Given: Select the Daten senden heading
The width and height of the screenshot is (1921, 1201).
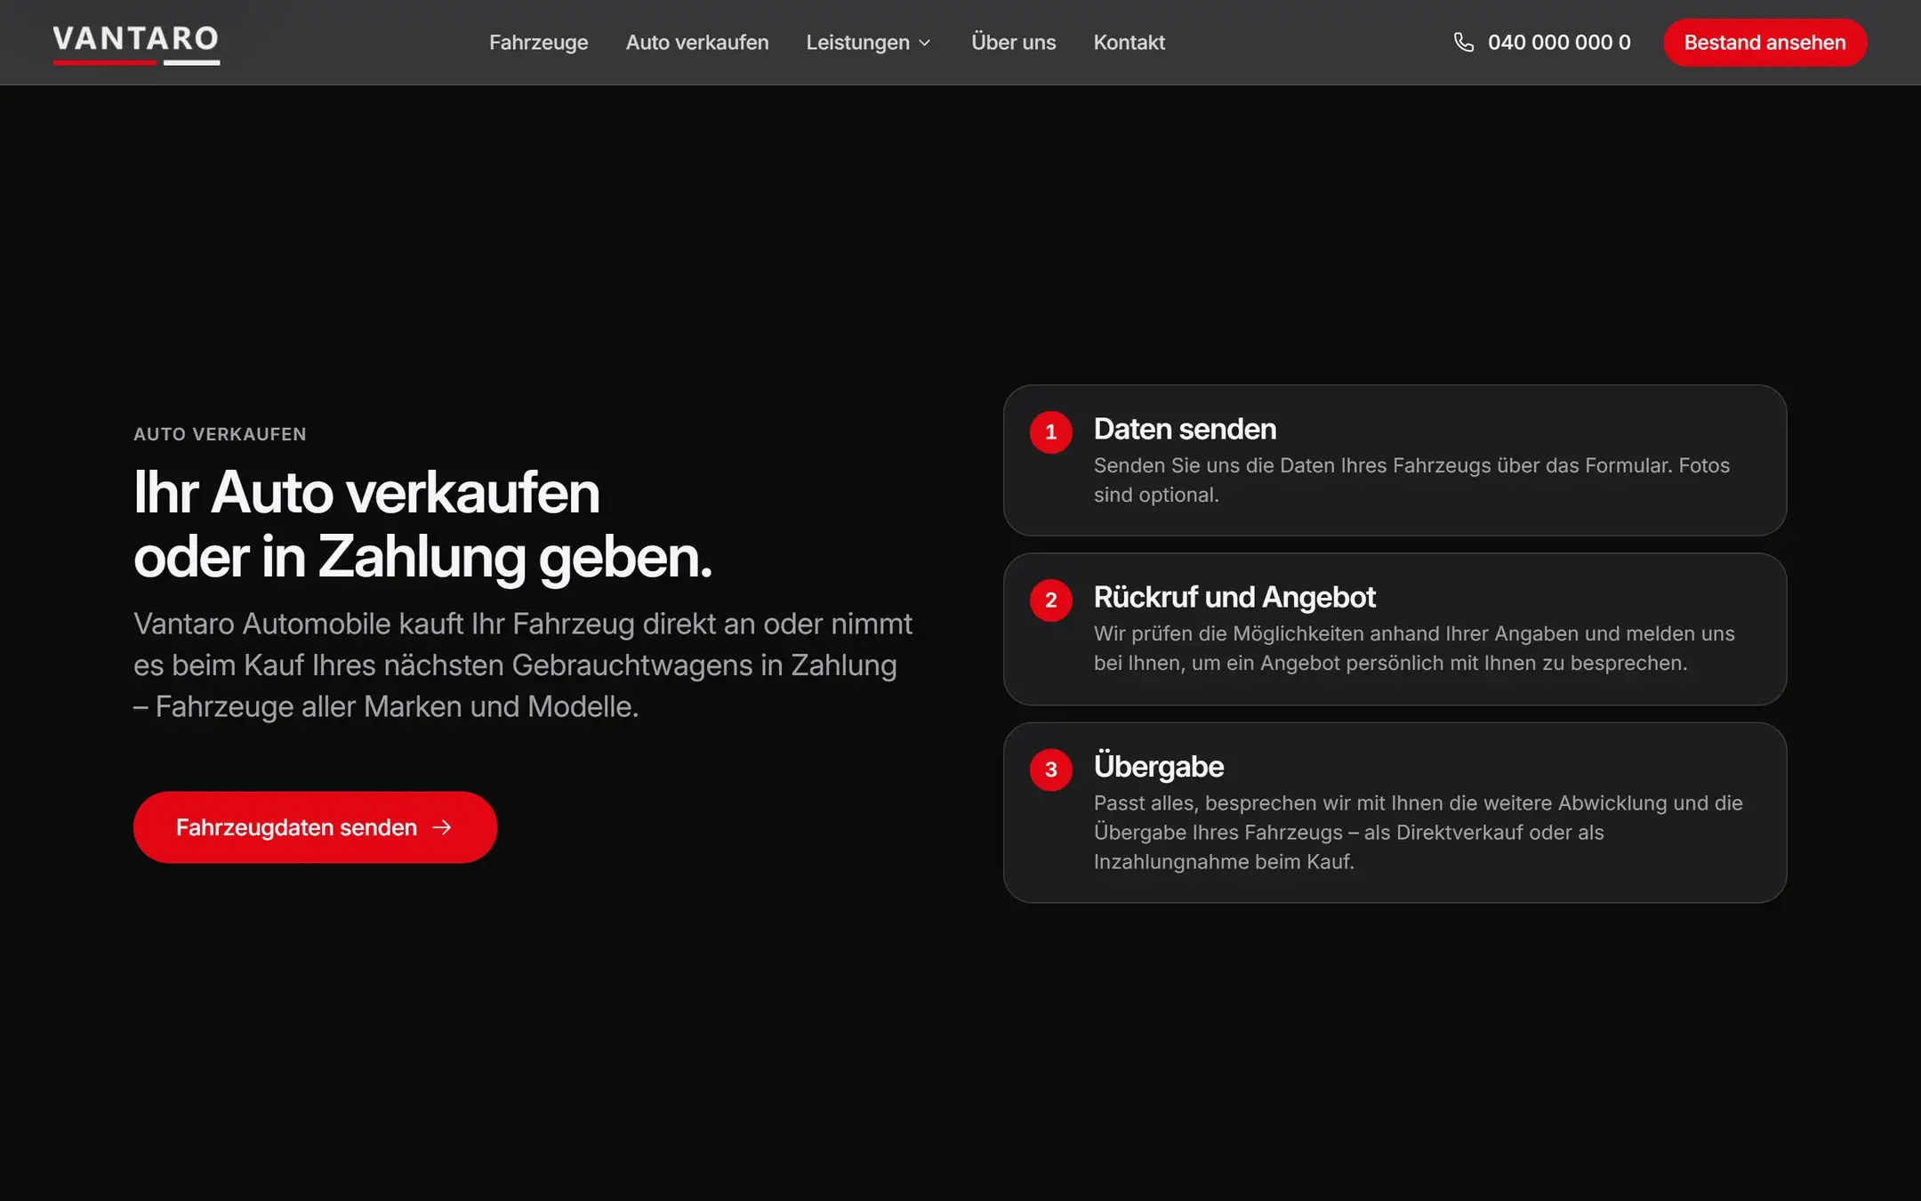Looking at the screenshot, I should 1185,429.
